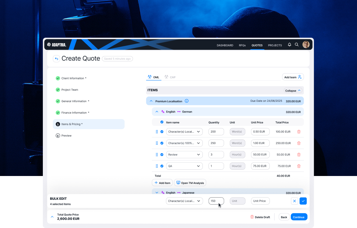Open the QA item name dropdown

184,166
